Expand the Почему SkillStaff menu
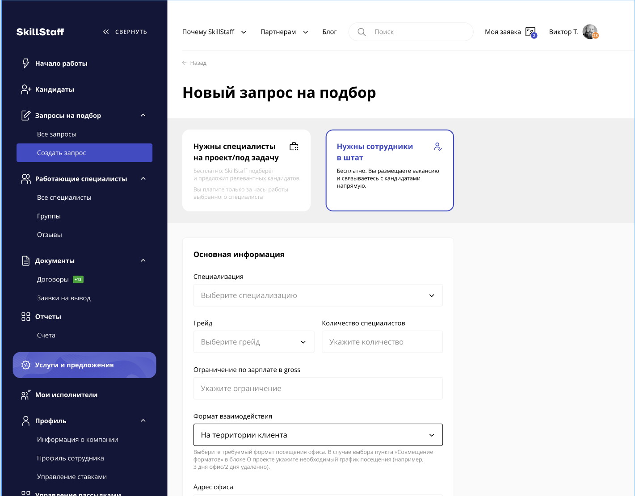 [214, 32]
